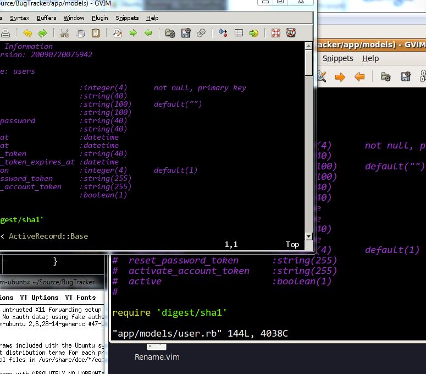426x374 pixels.
Task: Click 'default("")' text in front editor
Action: [x=178, y=104]
